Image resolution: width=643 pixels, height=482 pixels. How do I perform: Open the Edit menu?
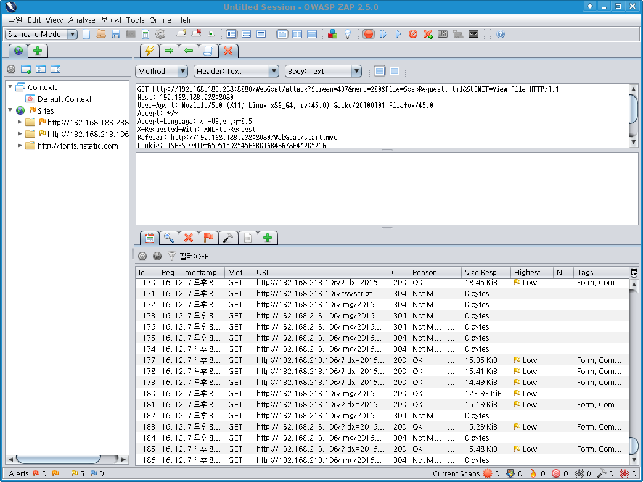click(x=34, y=20)
